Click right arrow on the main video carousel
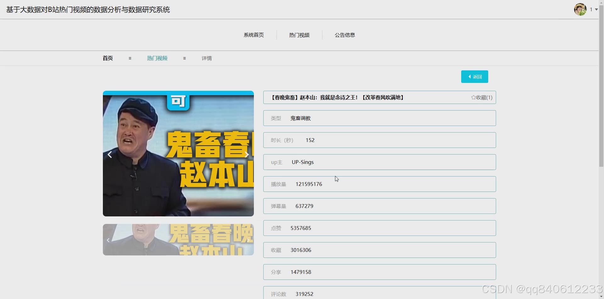The image size is (604, 299). (x=247, y=154)
